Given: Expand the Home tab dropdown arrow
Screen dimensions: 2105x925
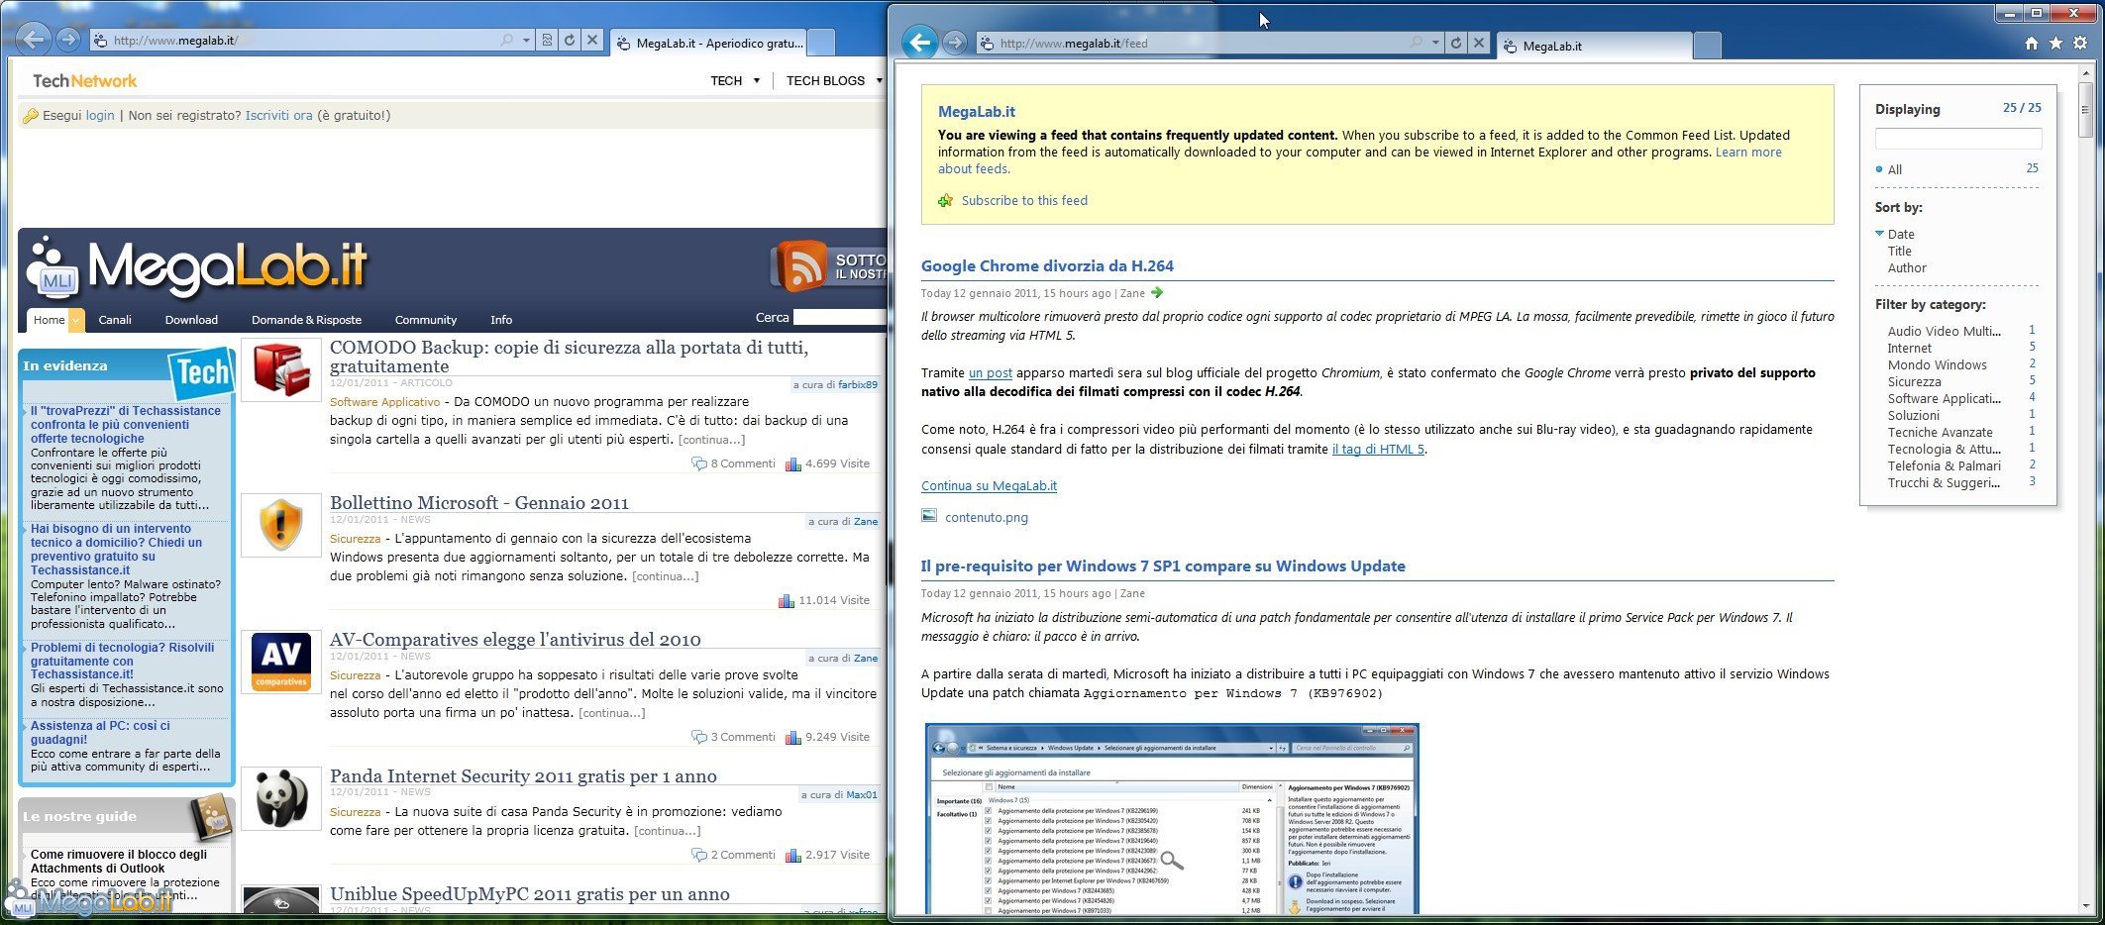Looking at the screenshot, I should [x=75, y=320].
